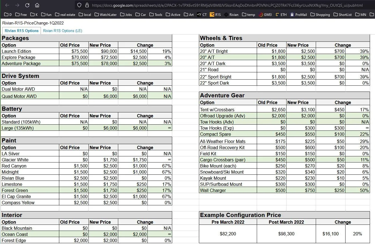Open the temp bookmark folder
Viewport: 375px width, 244px height.
coord(248,14)
